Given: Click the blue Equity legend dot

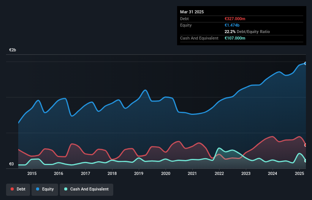Looking at the screenshot, I should coord(38,189).
